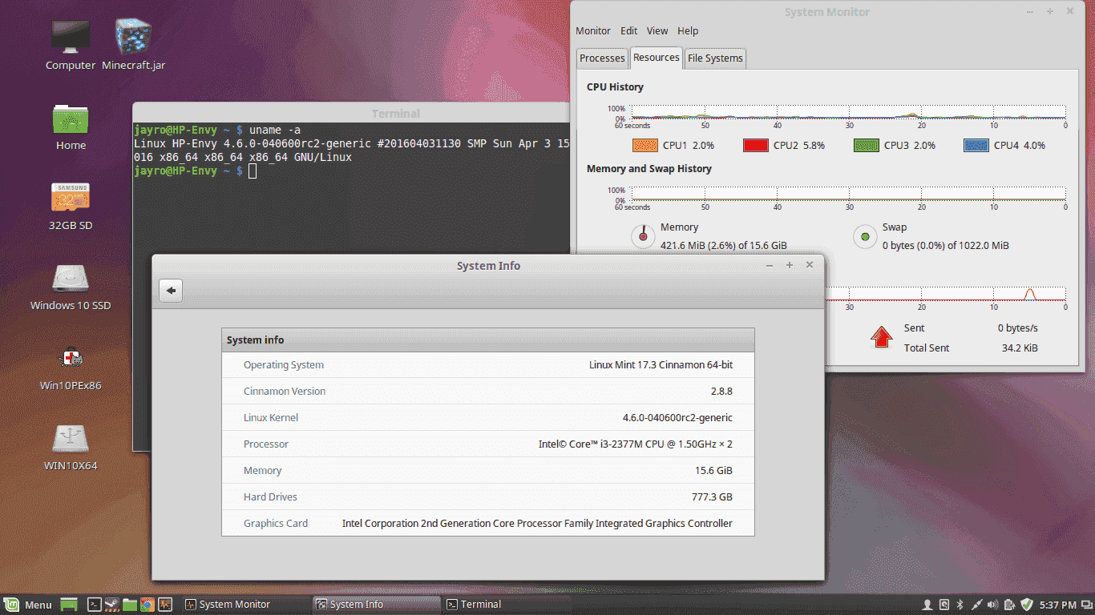Screen dimensions: 1095x615
Task: Open the View menu in System Monitor
Action: tap(657, 31)
